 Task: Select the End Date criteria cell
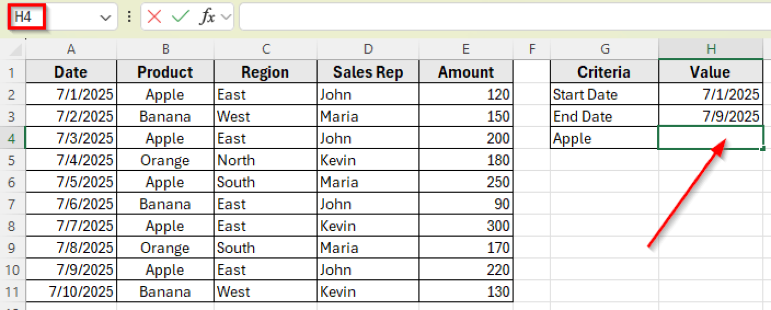(x=604, y=117)
